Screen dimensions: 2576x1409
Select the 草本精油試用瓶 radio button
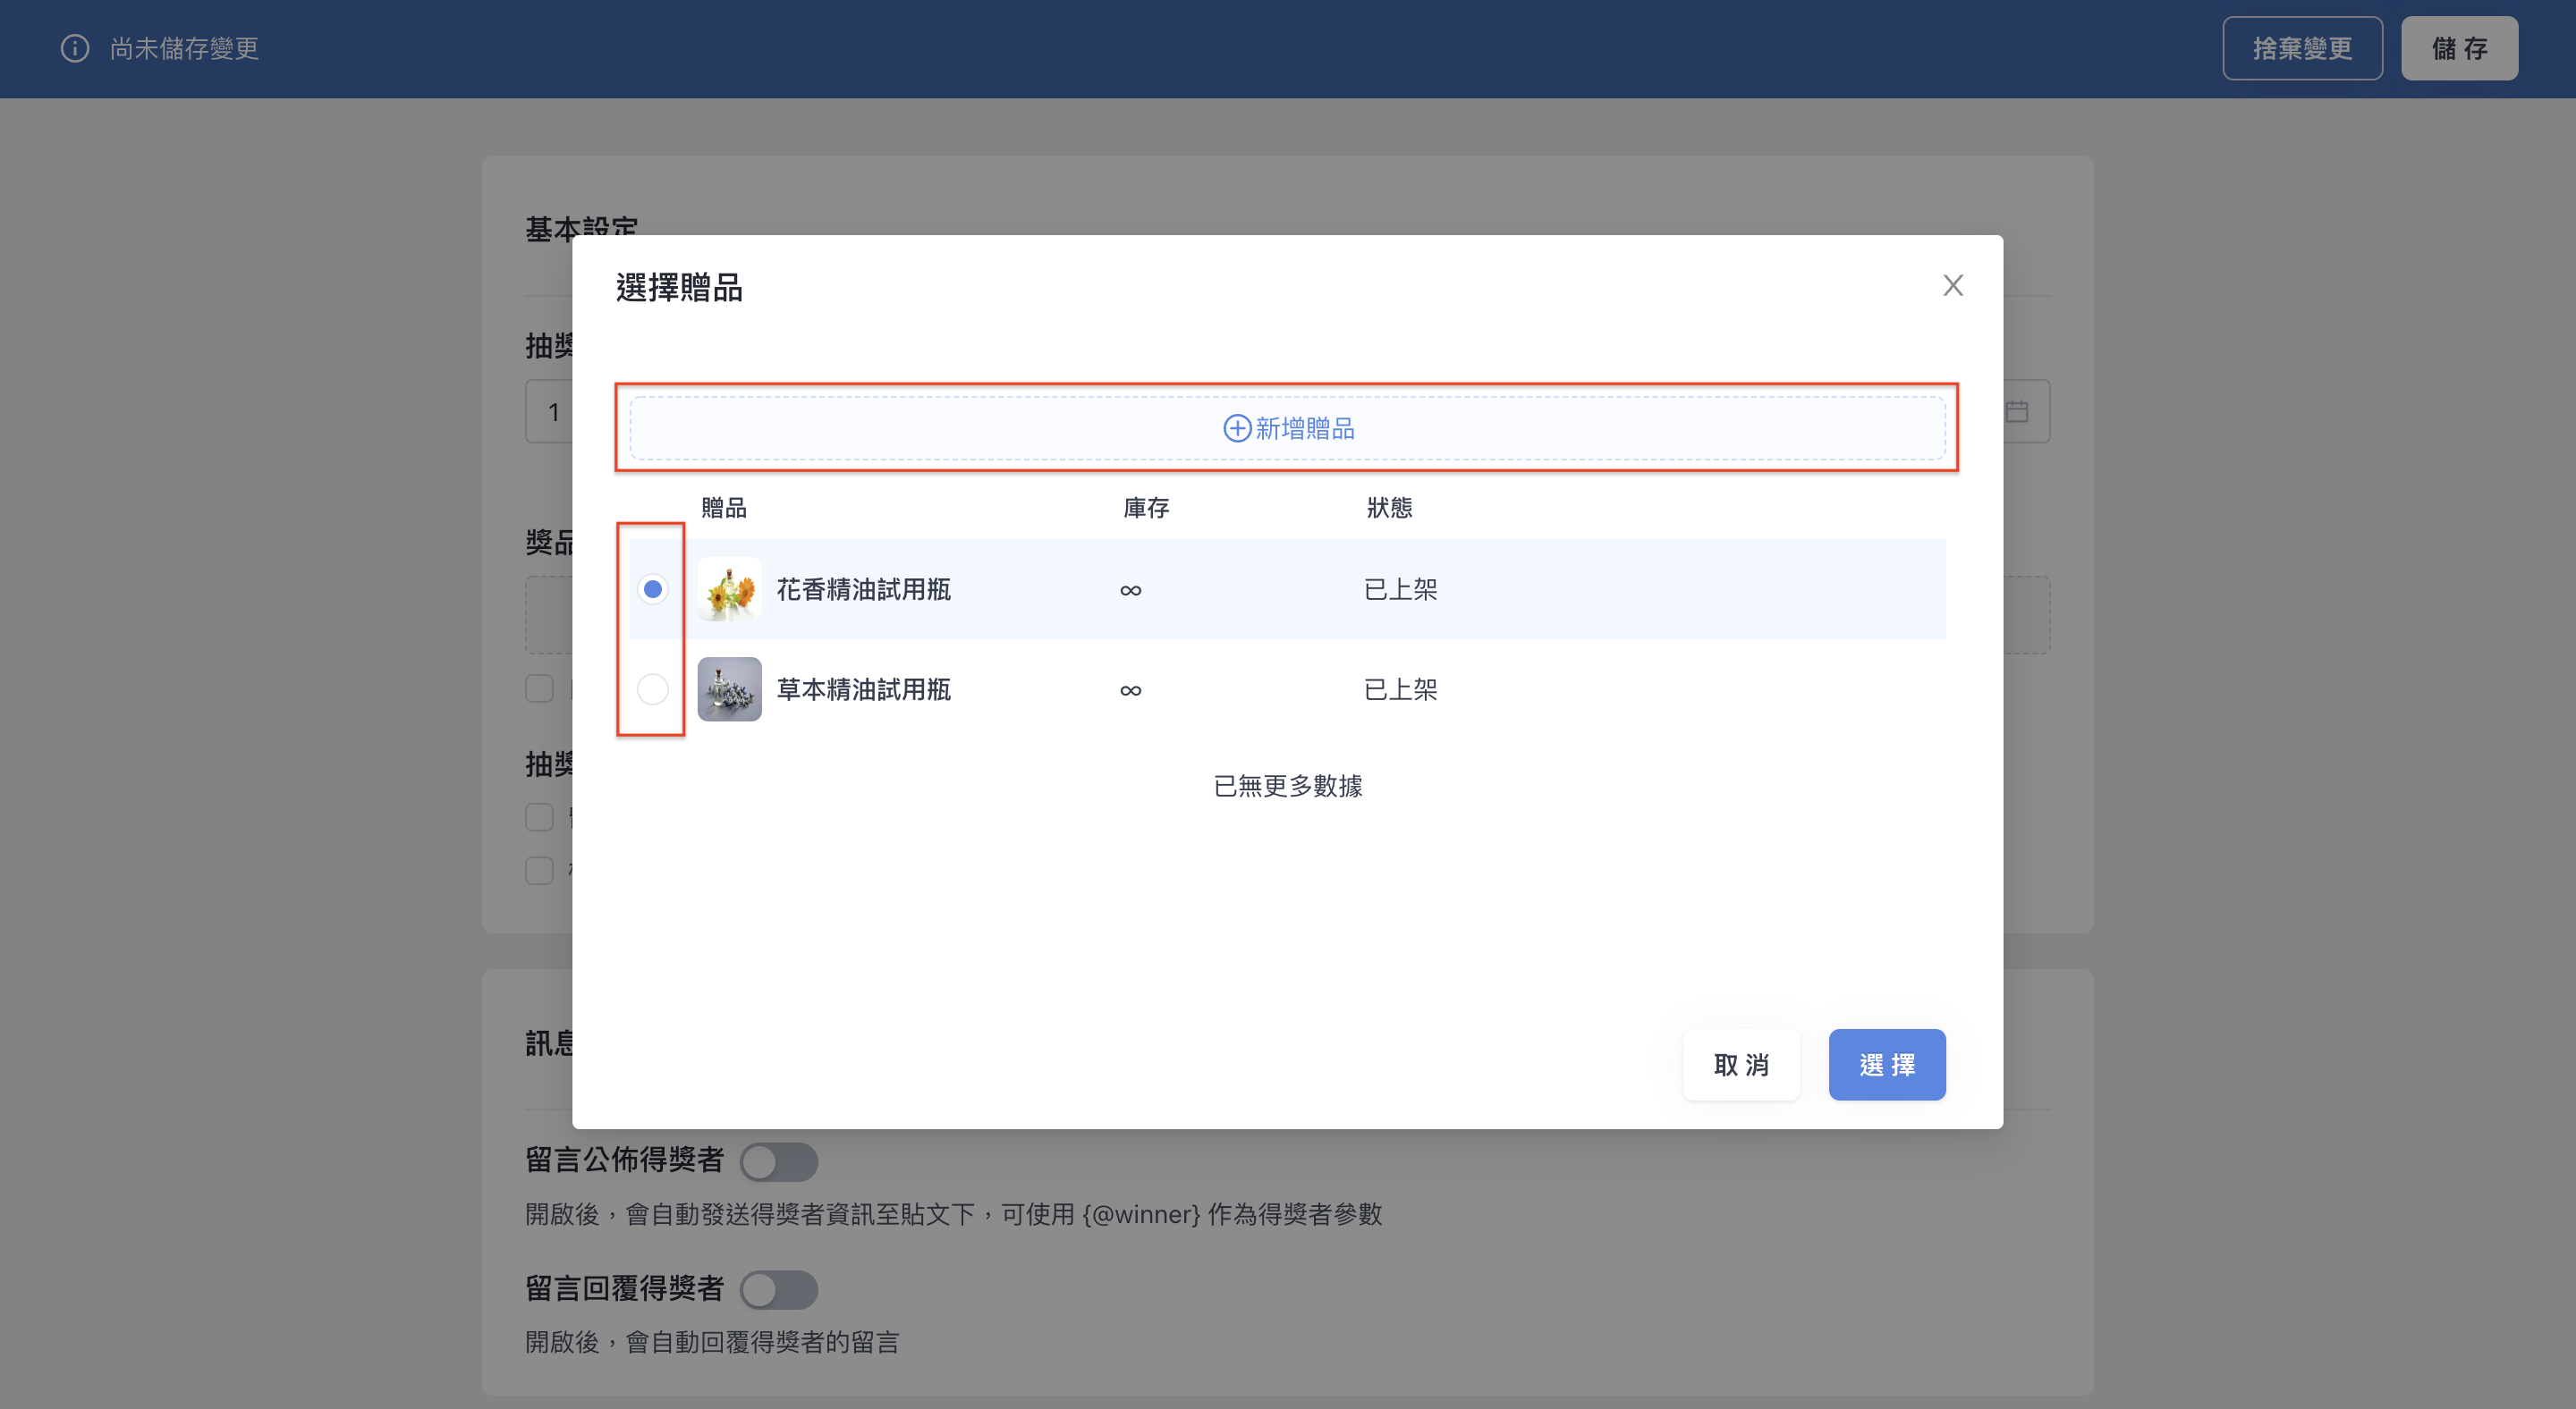tap(653, 689)
